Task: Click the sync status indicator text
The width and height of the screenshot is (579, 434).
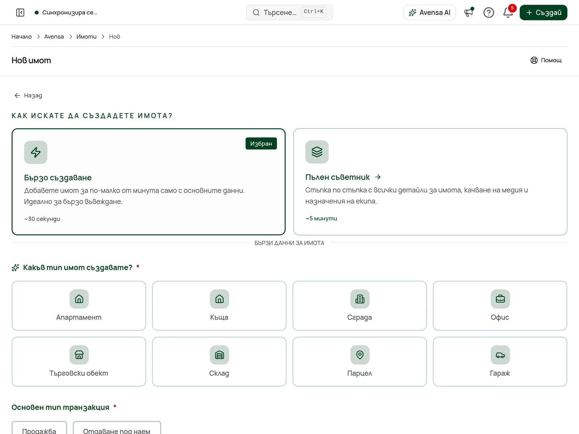Action: click(70, 13)
